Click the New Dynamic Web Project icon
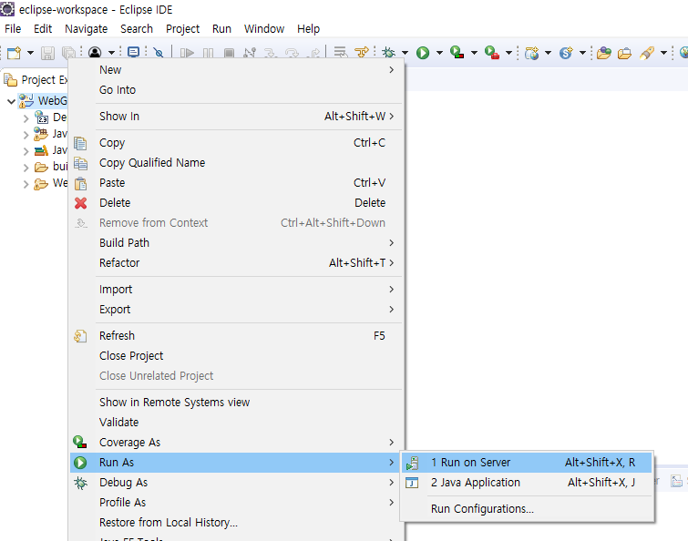 (x=532, y=53)
